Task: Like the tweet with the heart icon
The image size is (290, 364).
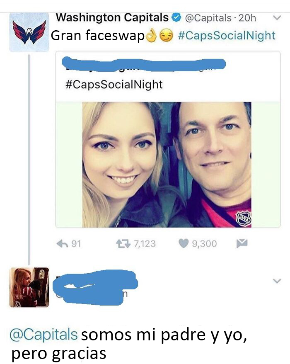Action: tap(183, 243)
